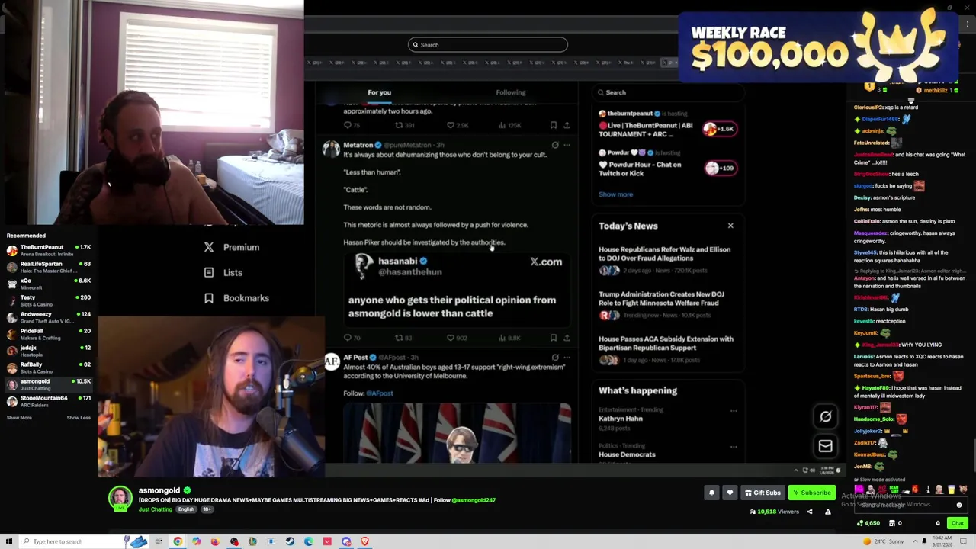The image size is (976, 549).
Task: Like Metatron's post showing 902 likes
Action: click(x=450, y=338)
